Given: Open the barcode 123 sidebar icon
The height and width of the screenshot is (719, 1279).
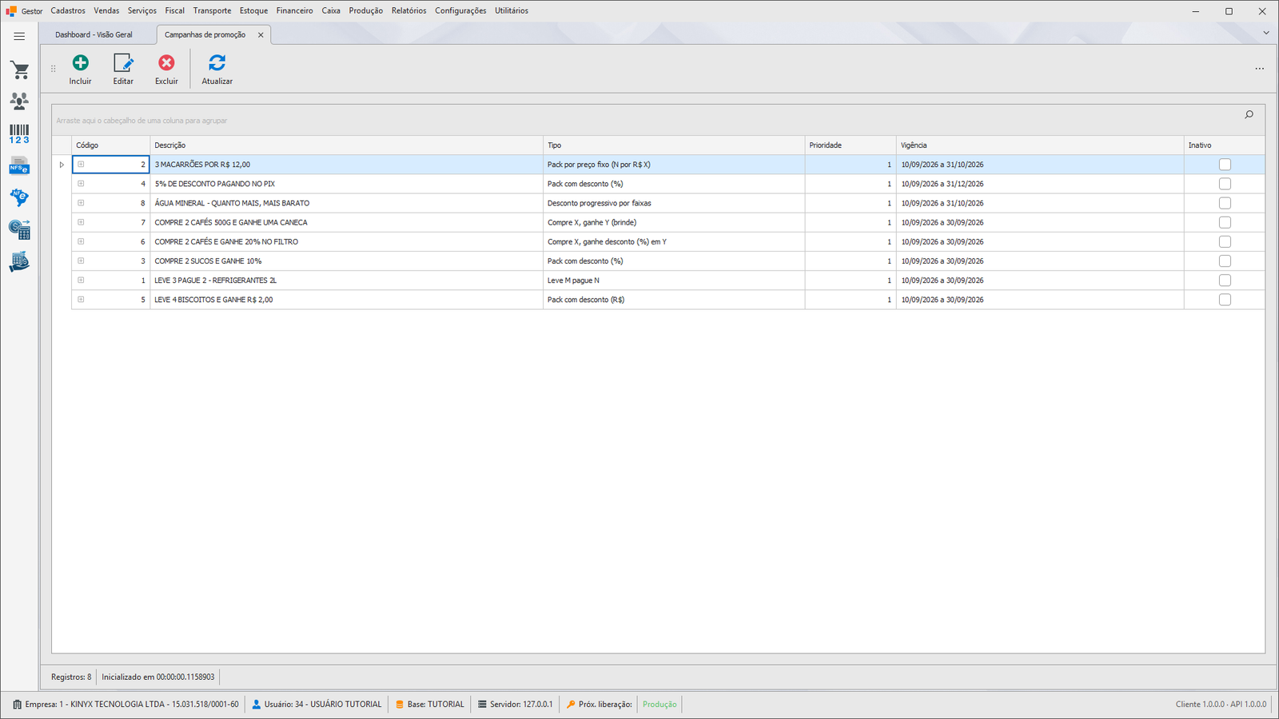Looking at the screenshot, I should coord(19,133).
